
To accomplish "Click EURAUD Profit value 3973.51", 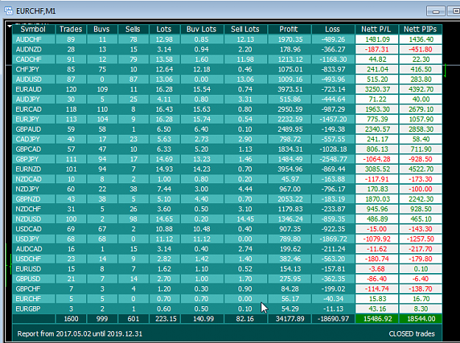I will (289, 89).
